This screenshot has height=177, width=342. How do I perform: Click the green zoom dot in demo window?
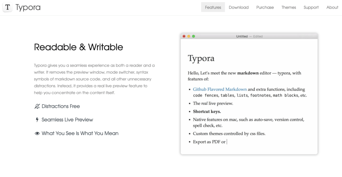(193, 36)
